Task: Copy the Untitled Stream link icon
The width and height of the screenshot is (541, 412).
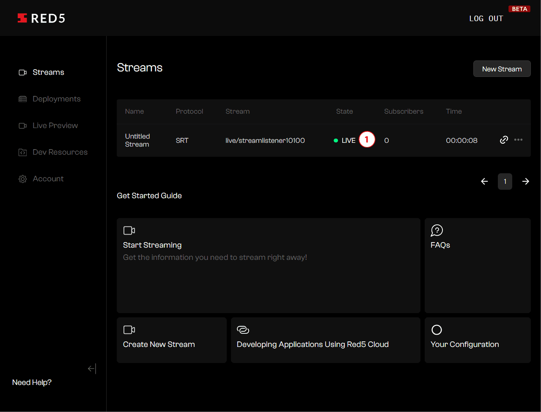Action: coord(504,140)
